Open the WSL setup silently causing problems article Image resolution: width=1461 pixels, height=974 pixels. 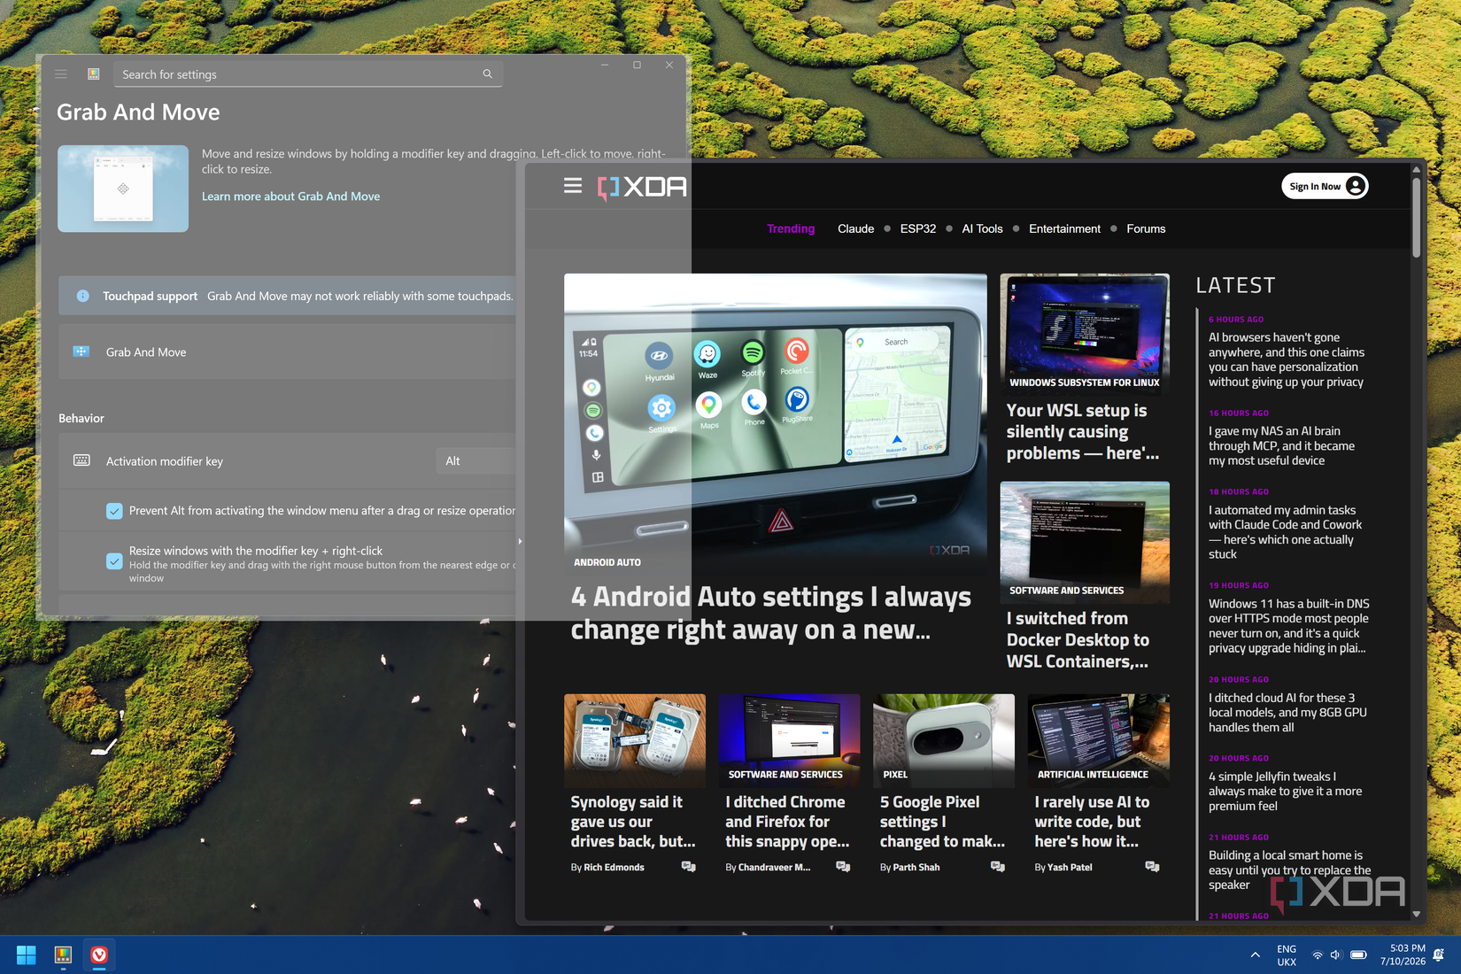(x=1083, y=432)
